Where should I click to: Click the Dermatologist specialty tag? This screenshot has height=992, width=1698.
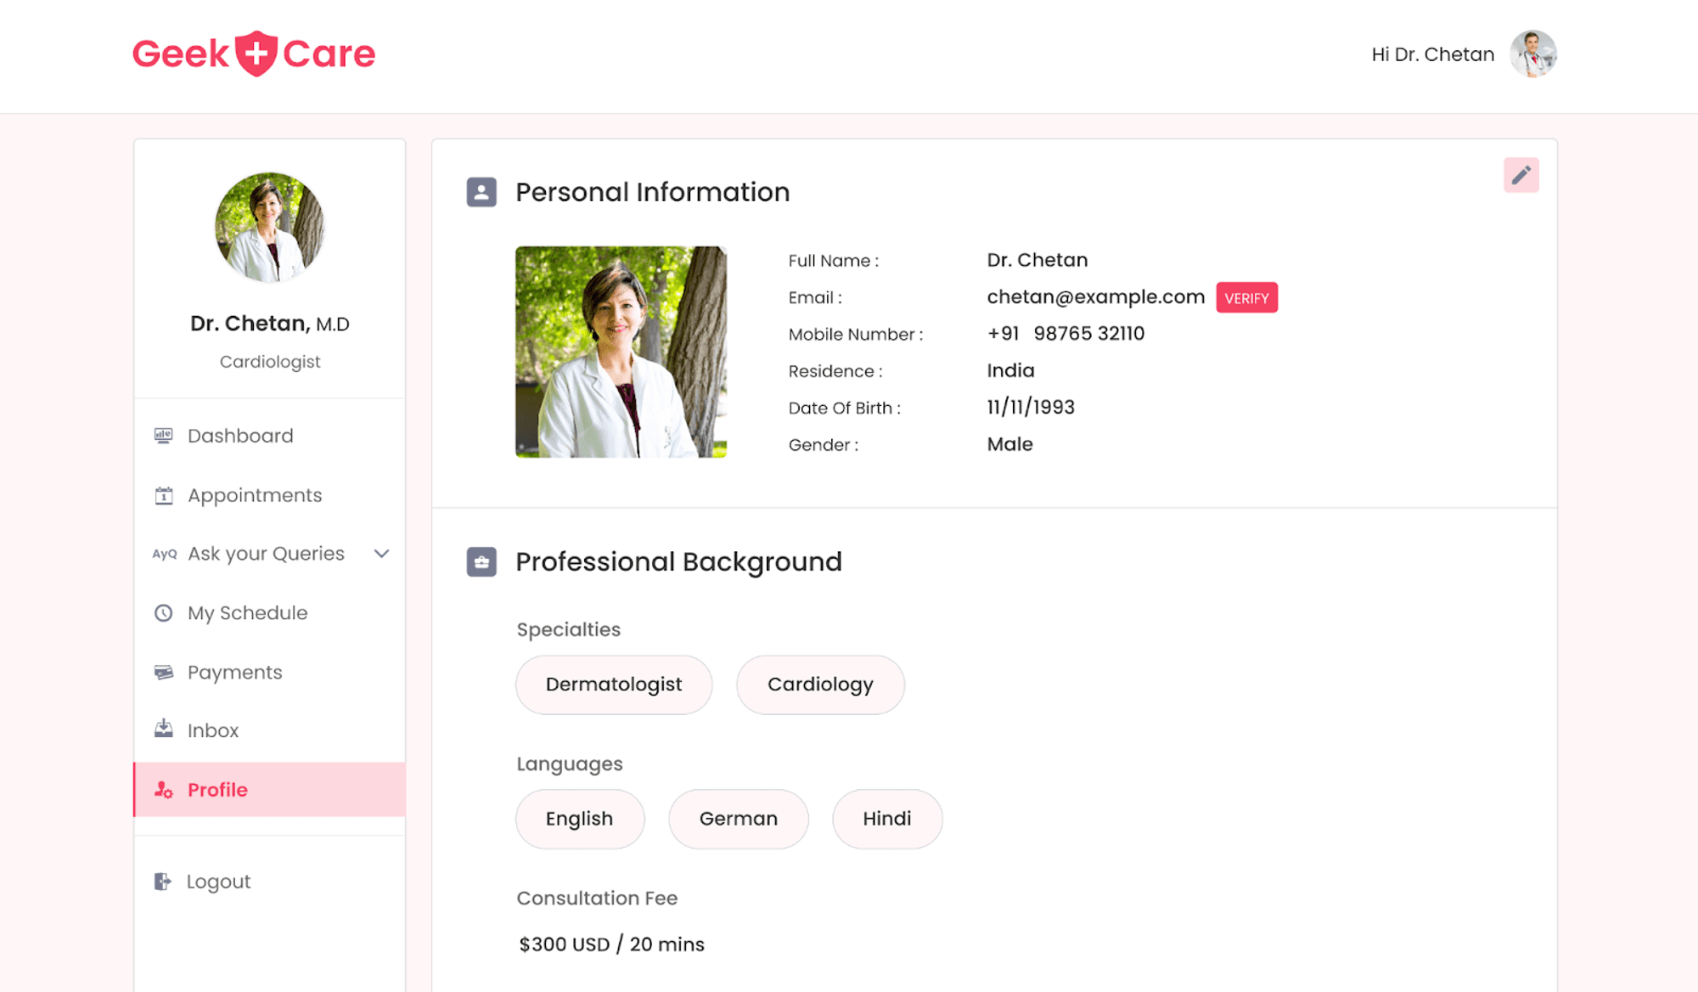click(x=614, y=684)
